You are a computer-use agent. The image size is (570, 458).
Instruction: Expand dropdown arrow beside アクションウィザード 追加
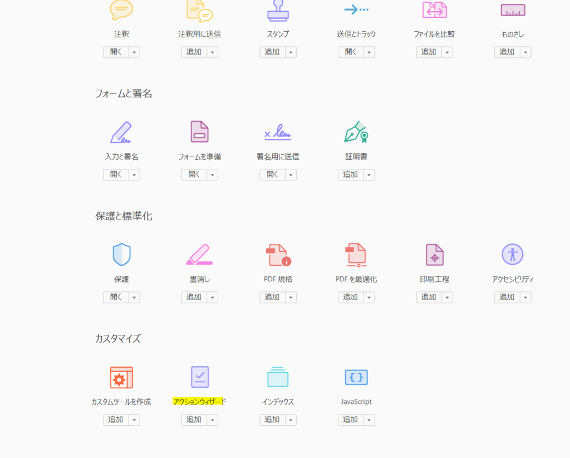point(212,420)
